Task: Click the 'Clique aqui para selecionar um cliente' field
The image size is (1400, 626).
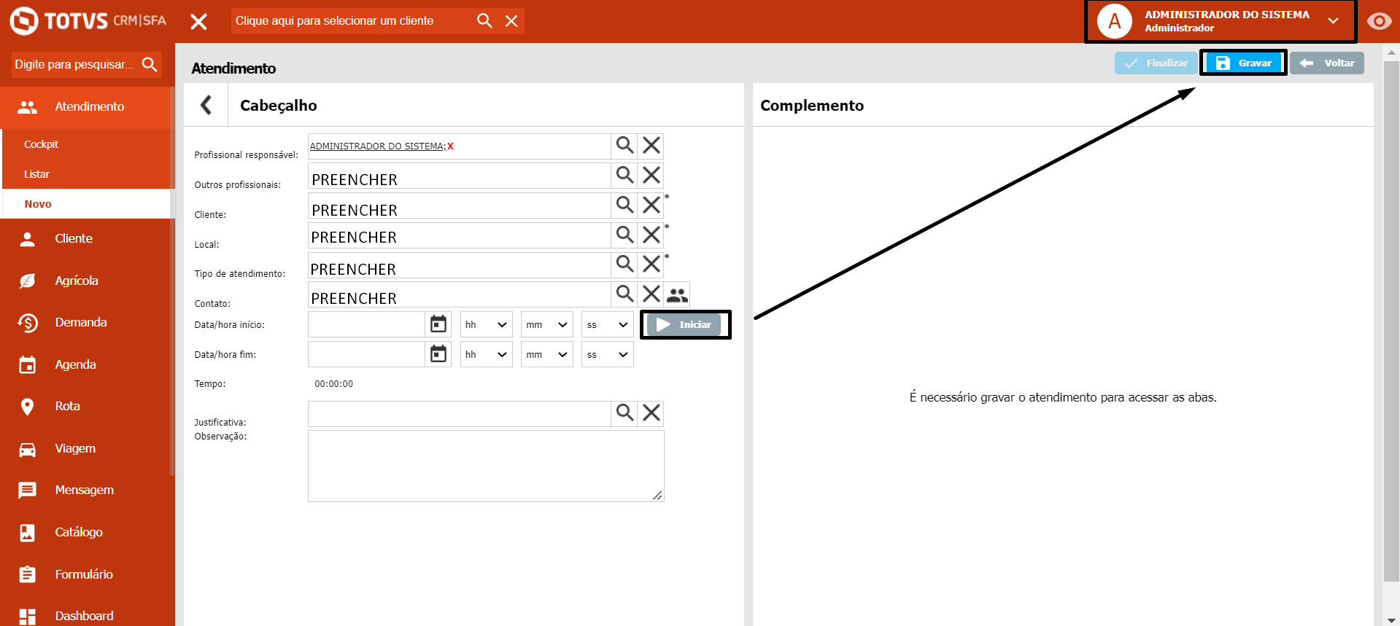Action: point(351,20)
